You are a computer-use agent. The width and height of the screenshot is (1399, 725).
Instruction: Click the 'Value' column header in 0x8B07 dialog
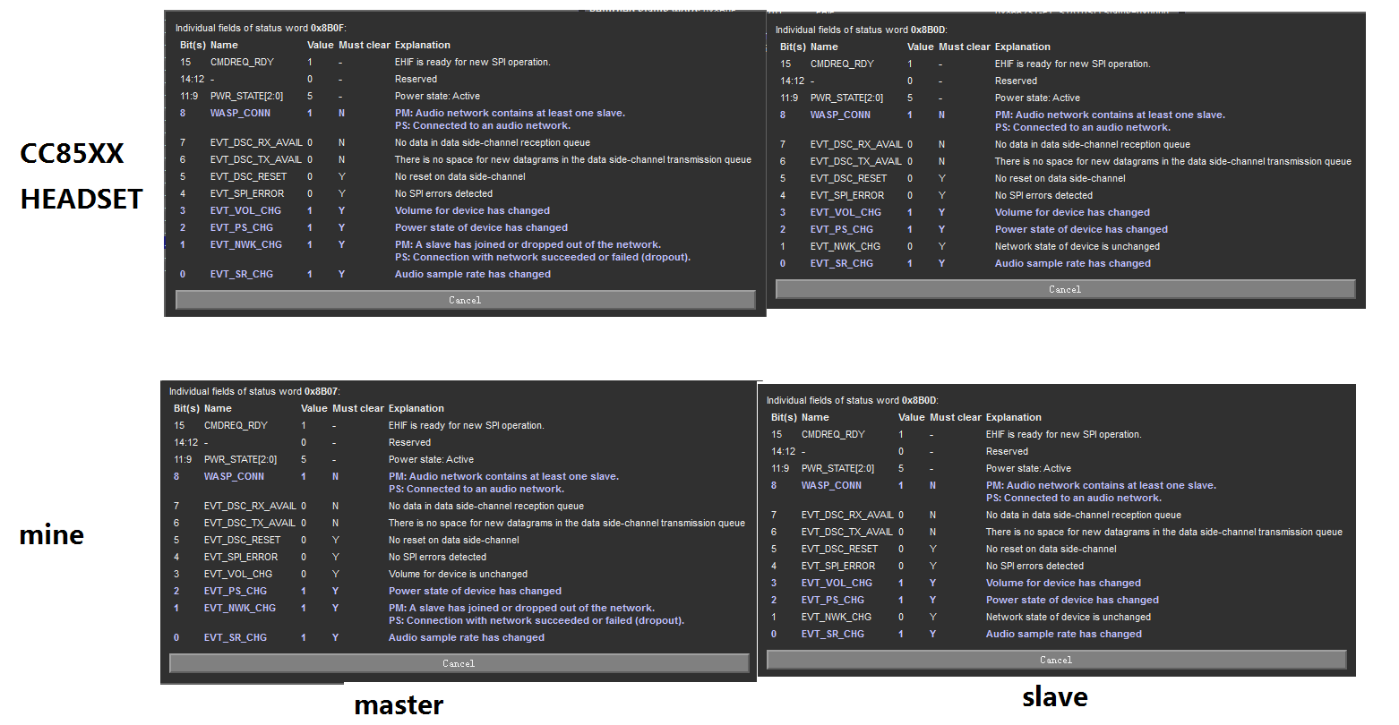[x=314, y=409]
